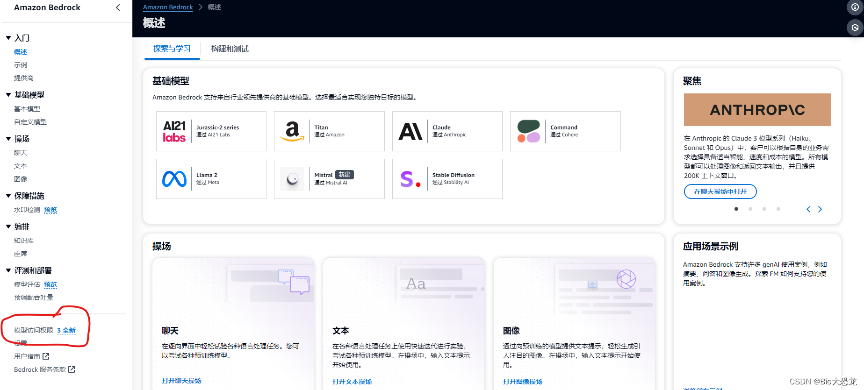This screenshot has width=864, height=390.
Task: Collapse the 入门 section
Action: (8, 38)
